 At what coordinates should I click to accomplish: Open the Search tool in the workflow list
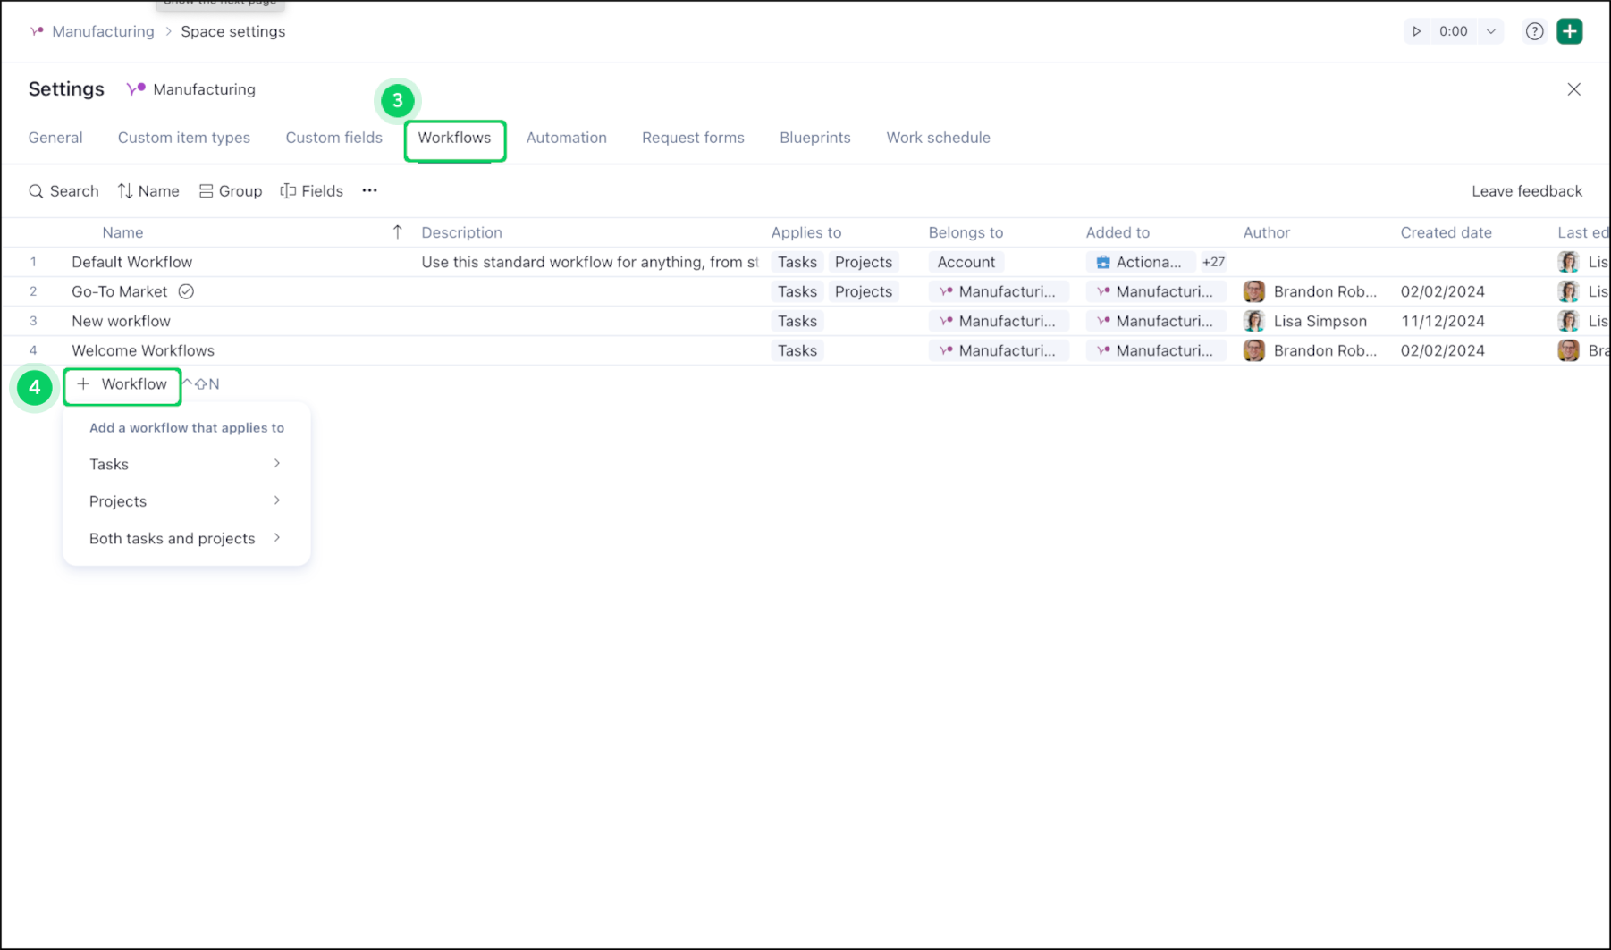63,190
